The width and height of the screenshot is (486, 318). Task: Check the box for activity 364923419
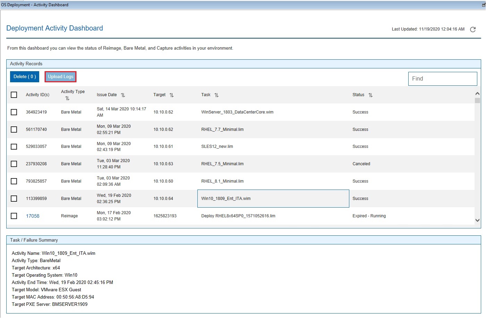14,112
